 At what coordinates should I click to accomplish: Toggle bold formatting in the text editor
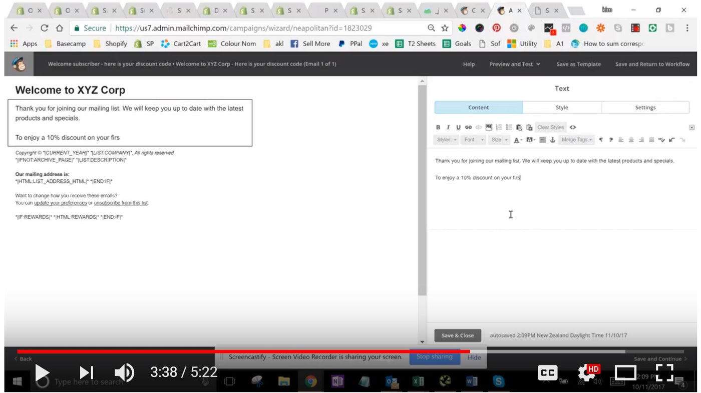tap(438, 127)
